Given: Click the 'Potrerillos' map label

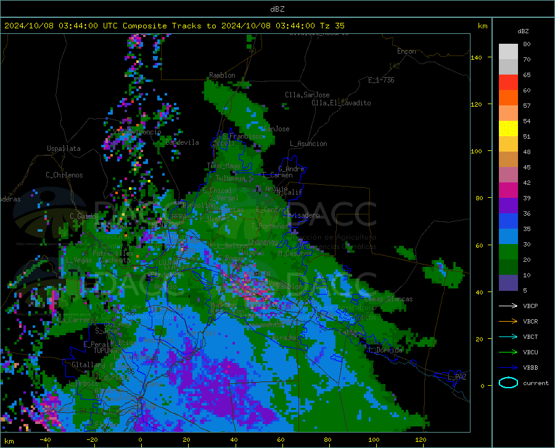Looking at the screenshot, I should coord(113,253).
